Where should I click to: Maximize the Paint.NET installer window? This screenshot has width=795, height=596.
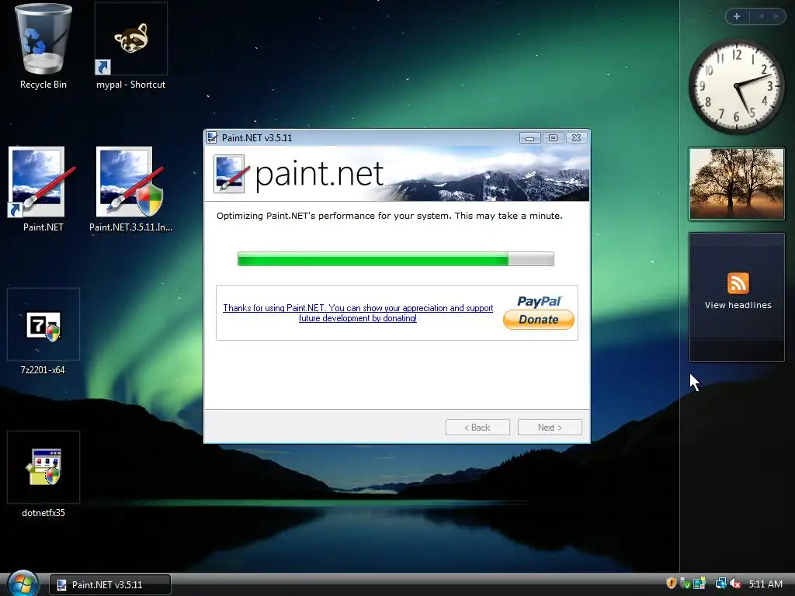(553, 138)
